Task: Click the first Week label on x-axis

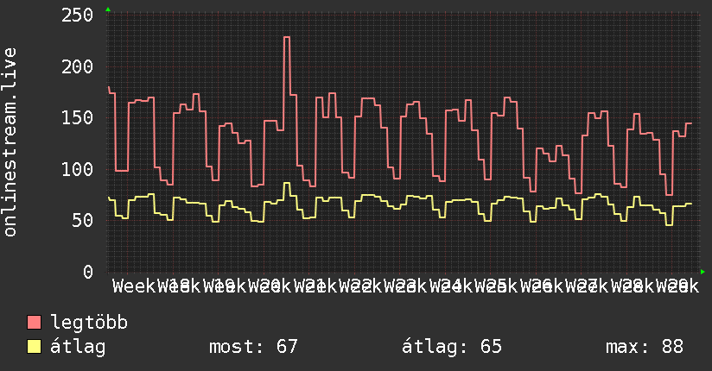Action: coord(134,286)
